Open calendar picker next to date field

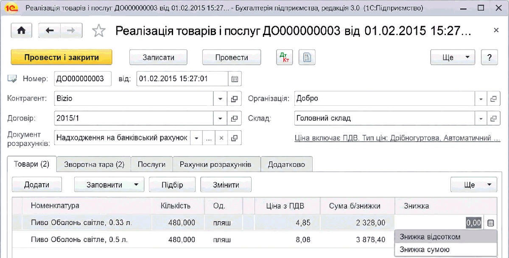(x=235, y=79)
